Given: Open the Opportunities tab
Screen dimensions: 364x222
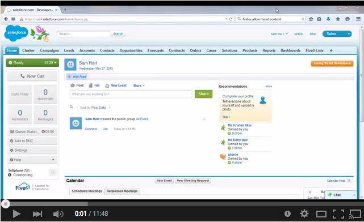Looking at the screenshot, I should (131, 50).
